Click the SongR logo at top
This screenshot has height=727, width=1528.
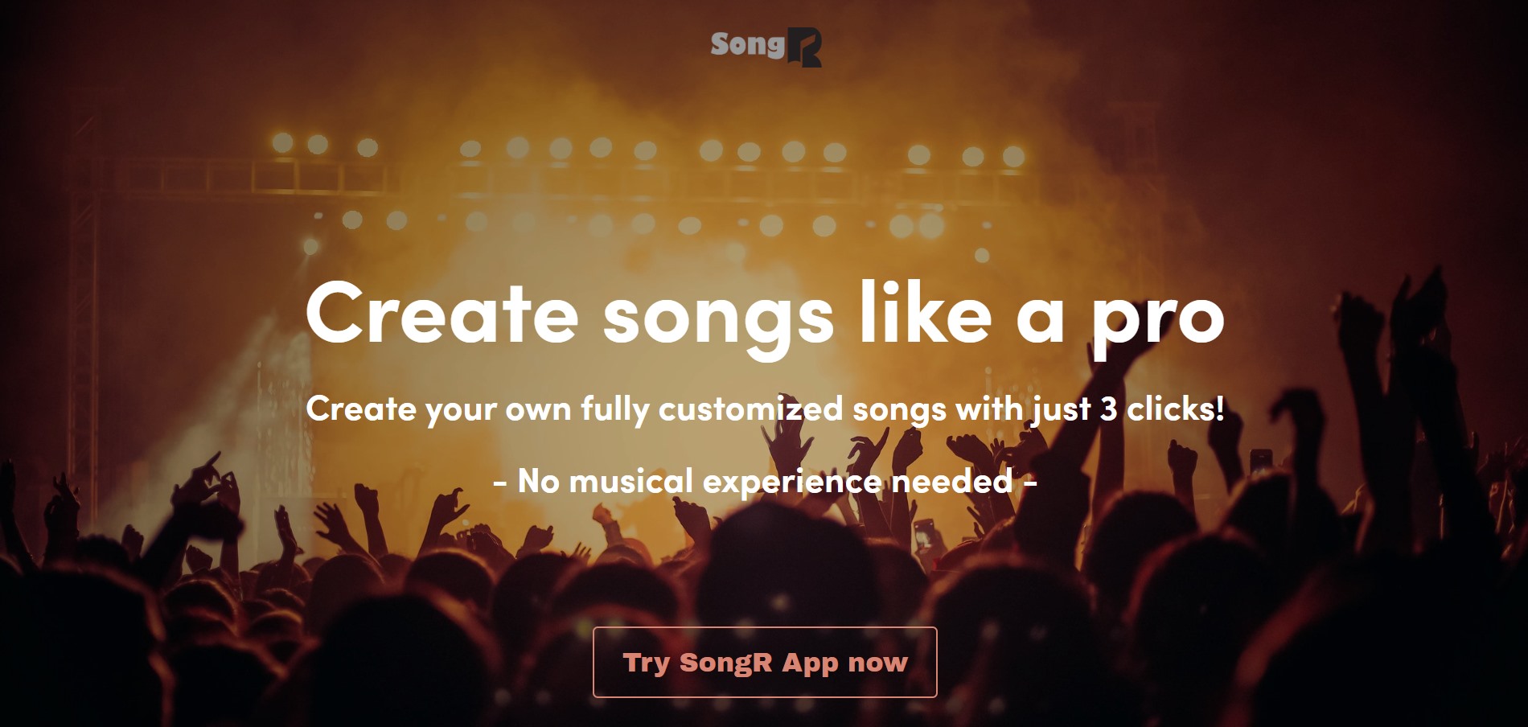(766, 47)
